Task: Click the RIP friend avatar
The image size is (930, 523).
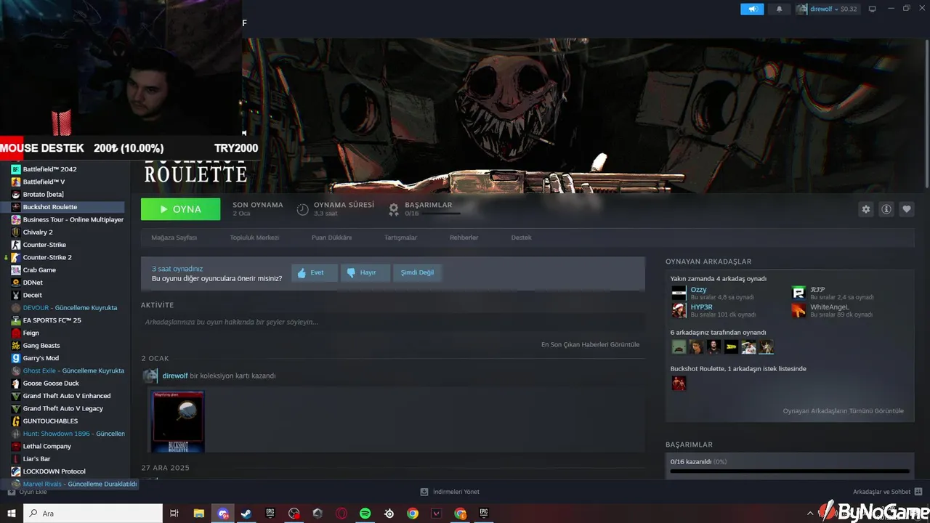Action: [798, 293]
